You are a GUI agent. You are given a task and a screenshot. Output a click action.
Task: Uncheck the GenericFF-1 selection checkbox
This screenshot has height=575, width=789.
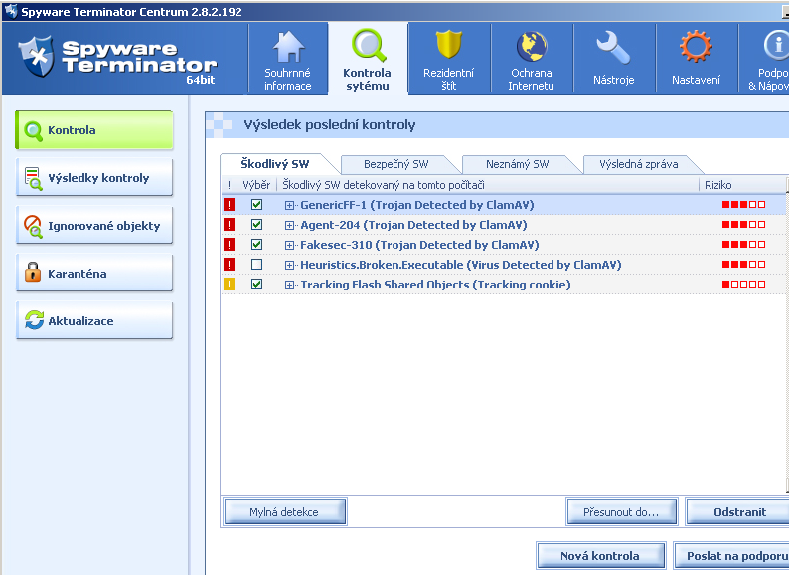[x=256, y=205]
